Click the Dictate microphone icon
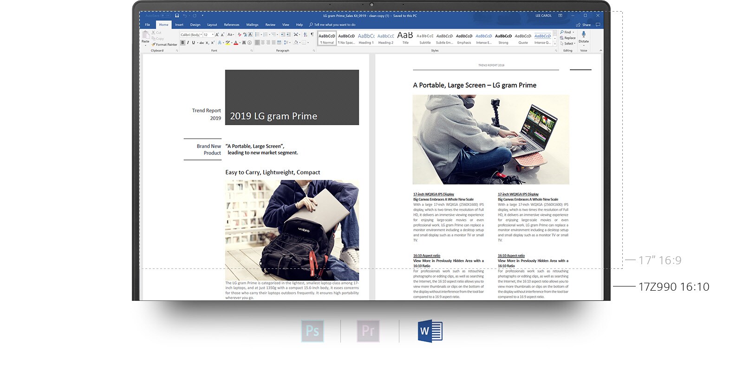743x388 pixels. point(584,35)
